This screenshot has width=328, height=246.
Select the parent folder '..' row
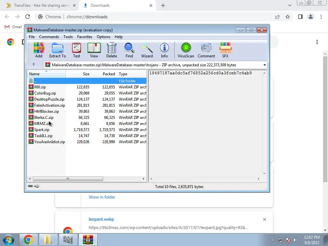[87, 81]
